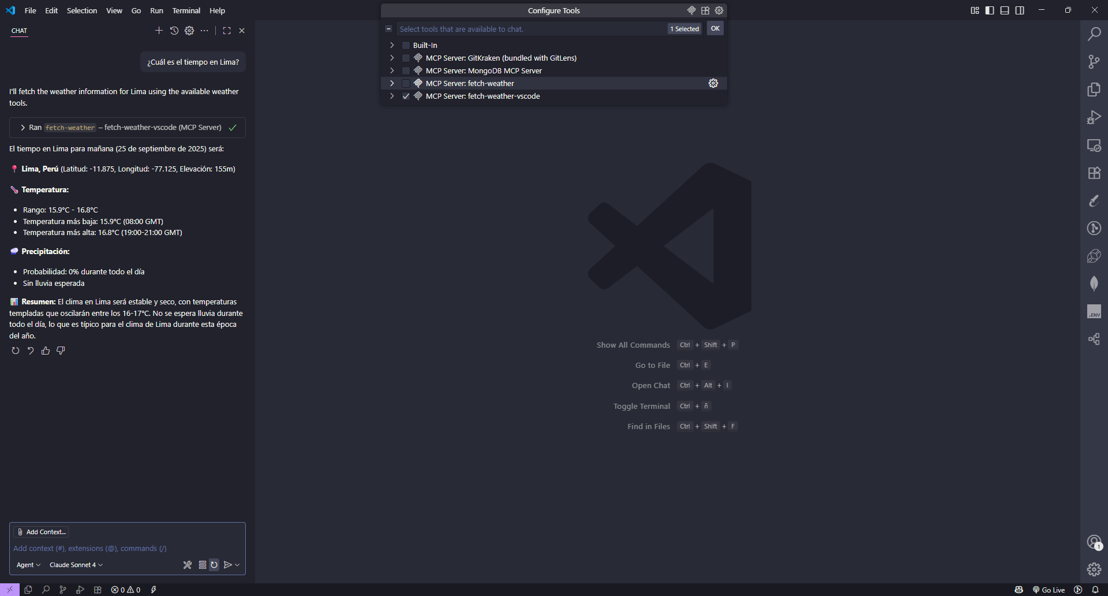Toggle the select-all tools checkbox
This screenshot has height=596, width=1108.
[x=389, y=29]
